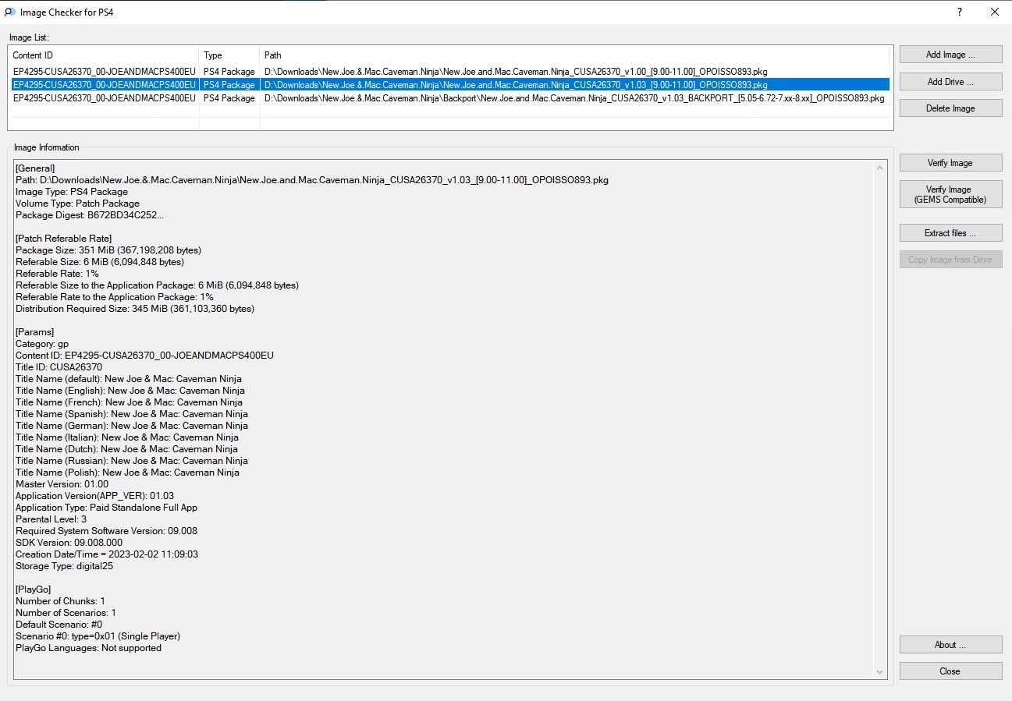Click Delete Image button

(x=950, y=108)
